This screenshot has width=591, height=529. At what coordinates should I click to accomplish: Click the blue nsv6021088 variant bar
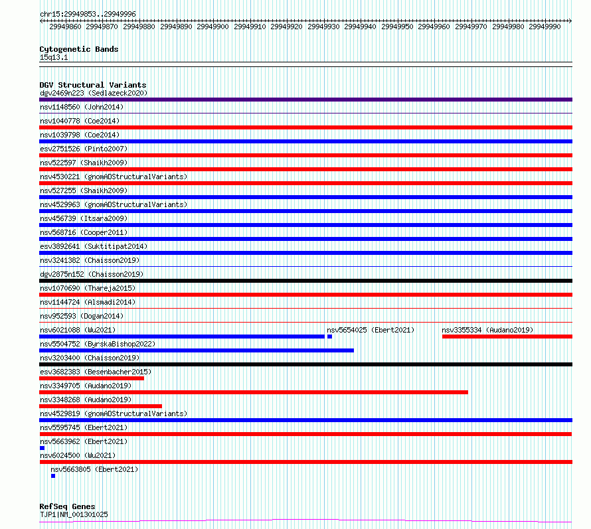click(182, 337)
